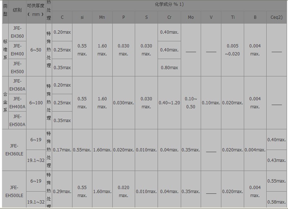Click the 化学成分 % 1) header
The width and height of the screenshot is (288, 209).
[169, 4]
